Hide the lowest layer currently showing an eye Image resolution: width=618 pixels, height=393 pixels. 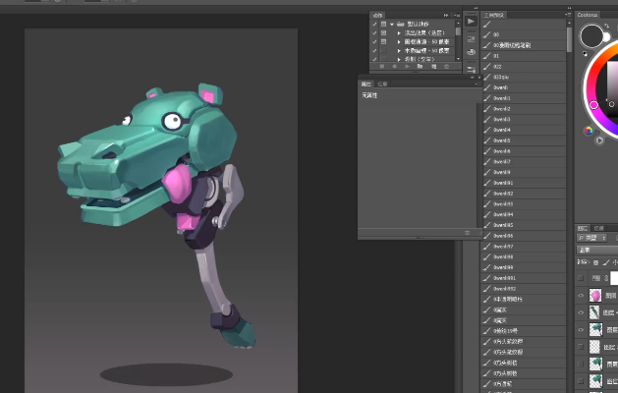point(581,330)
